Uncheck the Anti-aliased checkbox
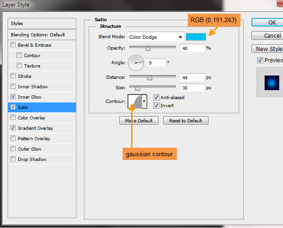The height and width of the screenshot is (228, 283). pos(157,98)
